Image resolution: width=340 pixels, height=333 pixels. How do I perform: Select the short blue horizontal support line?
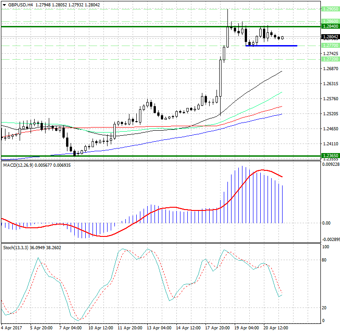click(271, 46)
